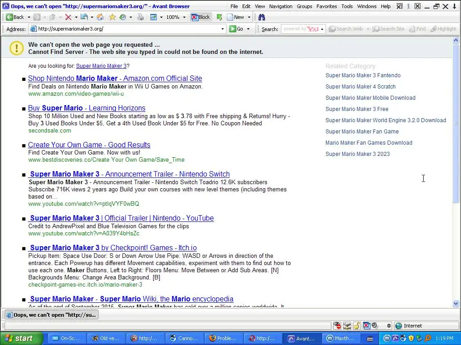Open Shop Nintendo Mario Maker Amazon link
This screenshot has width=461, height=345.
click(x=115, y=78)
